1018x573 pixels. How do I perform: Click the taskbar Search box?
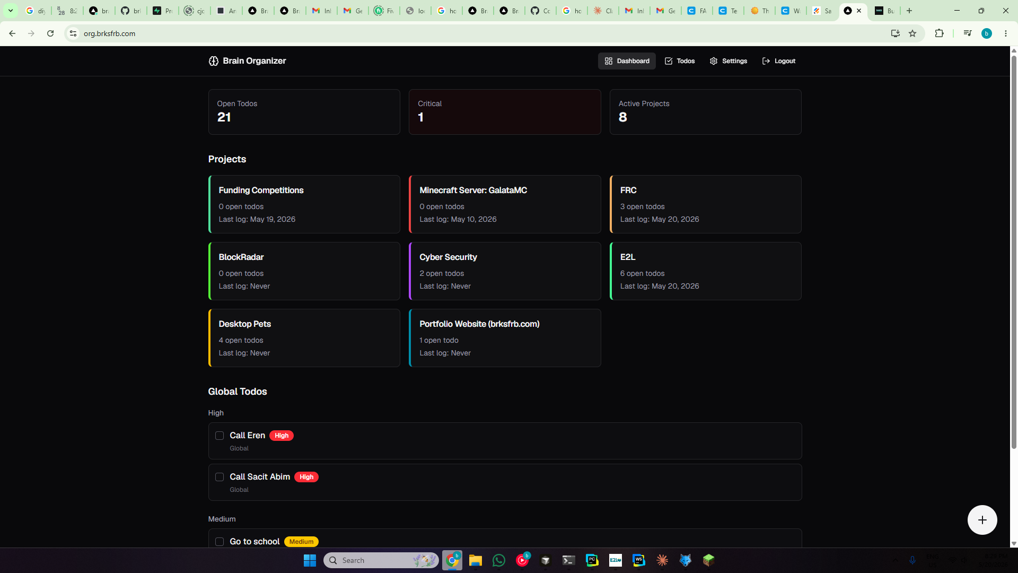pos(381,560)
